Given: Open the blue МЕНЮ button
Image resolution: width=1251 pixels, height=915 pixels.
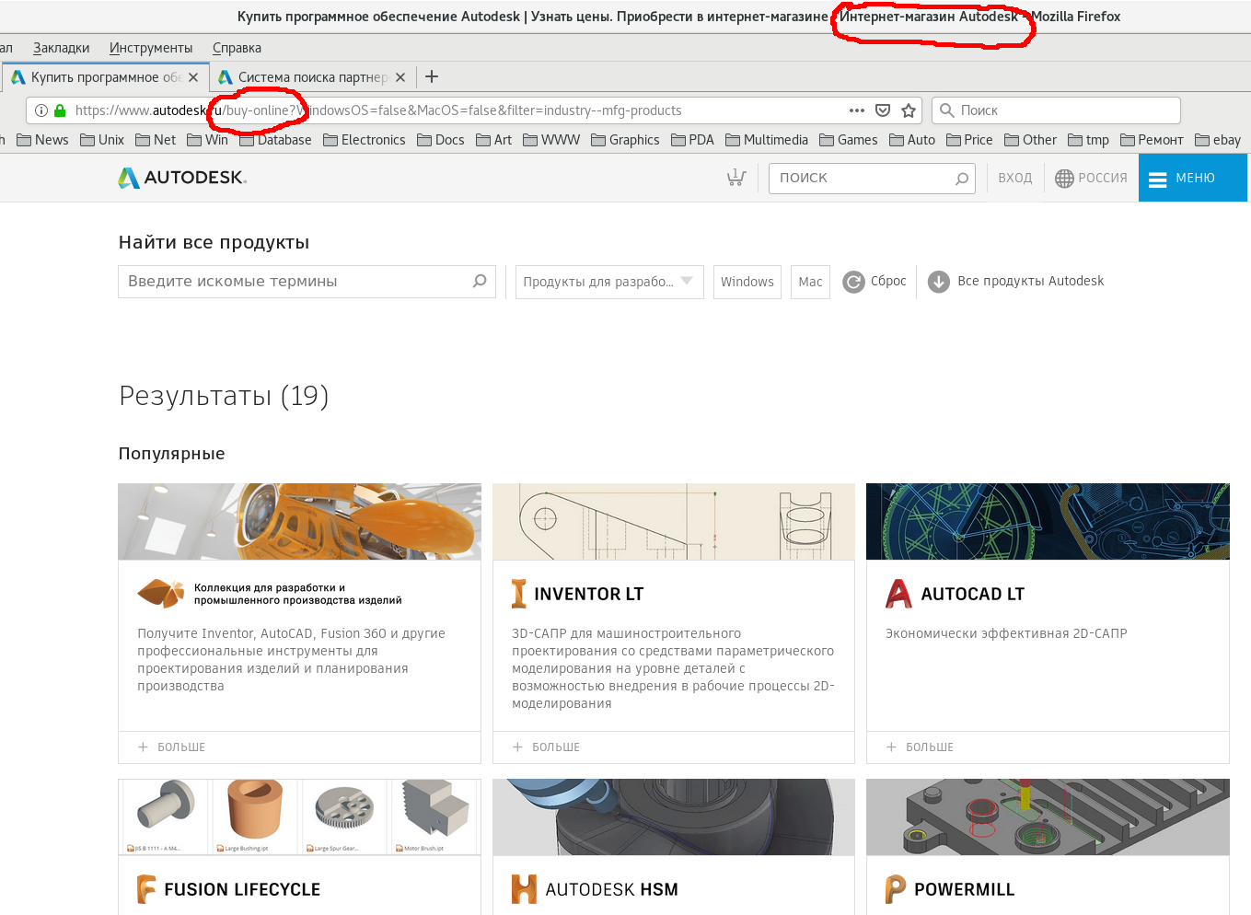Looking at the screenshot, I should [x=1193, y=178].
